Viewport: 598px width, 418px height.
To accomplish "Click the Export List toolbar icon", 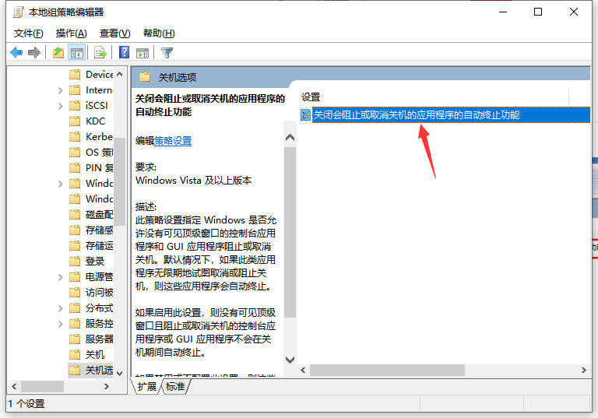I will pyautogui.click(x=100, y=53).
